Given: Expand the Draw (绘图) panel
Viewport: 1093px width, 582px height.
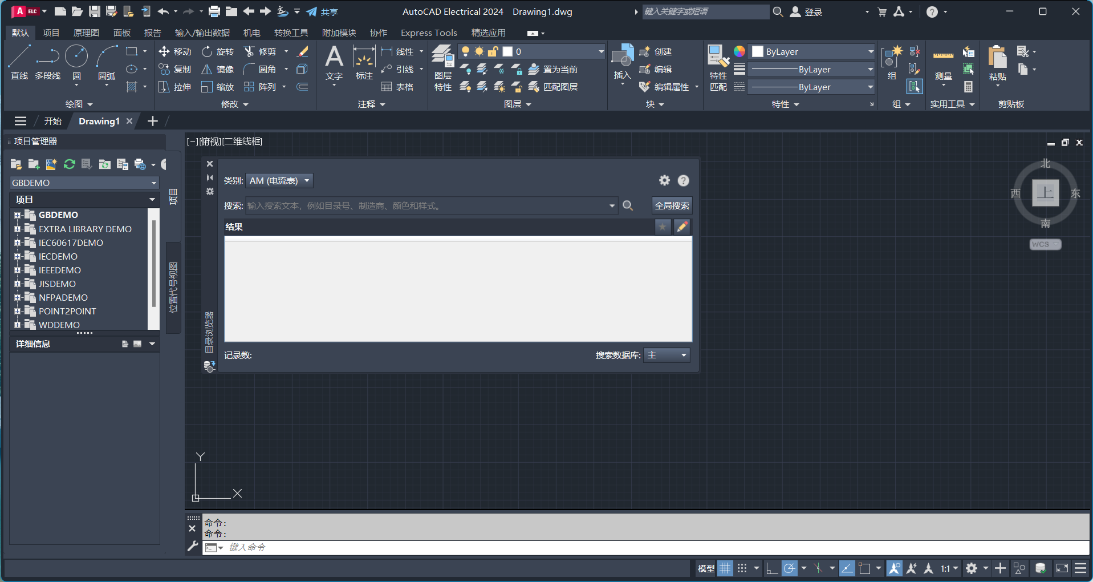Looking at the screenshot, I should (x=79, y=104).
